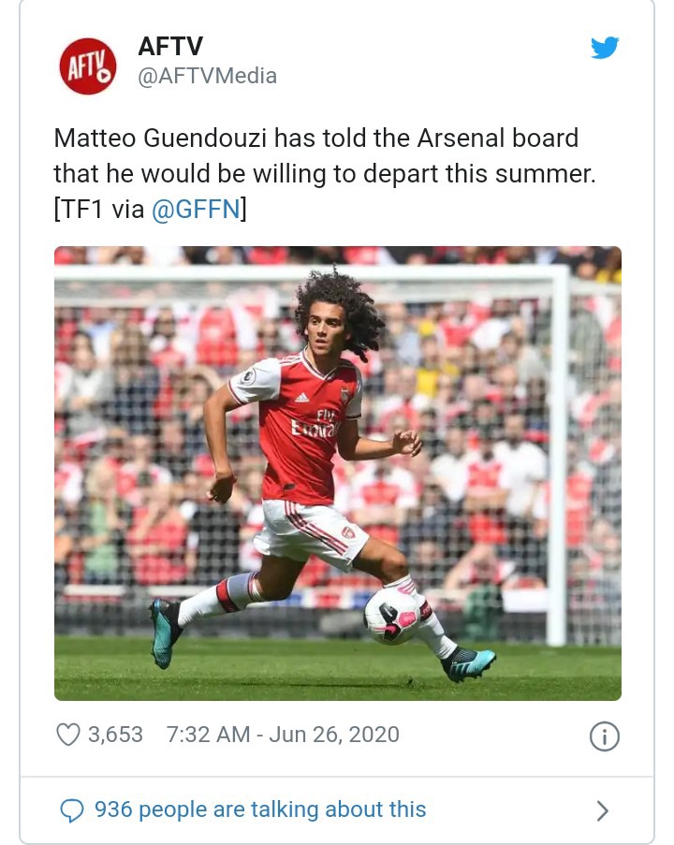Image resolution: width=674 pixels, height=845 pixels.
Task: Open "936 people are talking about this"
Action: pyautogui.click(x=259, y=809)
